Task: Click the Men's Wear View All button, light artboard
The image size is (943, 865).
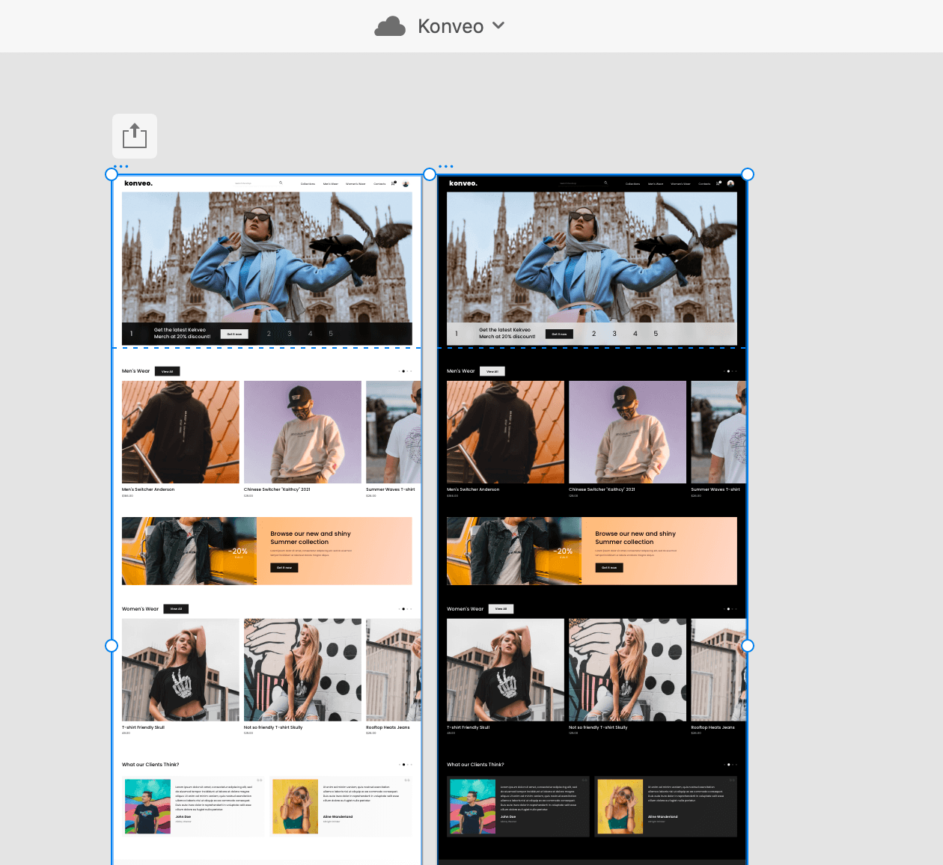Action: pyautogui.click(x=168, y=371)
